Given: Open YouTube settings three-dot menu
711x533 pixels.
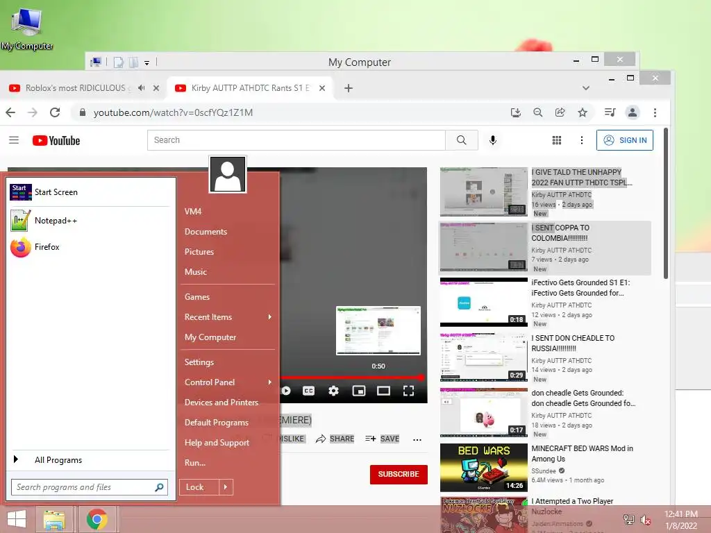Looking at the screenshot, I should tap(582, 140).
